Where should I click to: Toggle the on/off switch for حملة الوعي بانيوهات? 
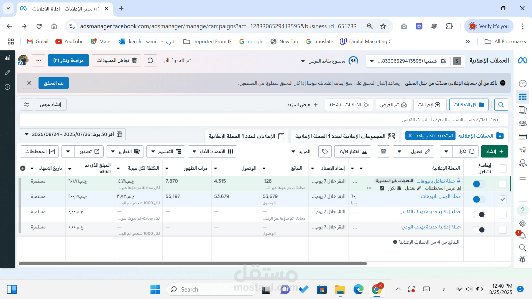point(479,199)
